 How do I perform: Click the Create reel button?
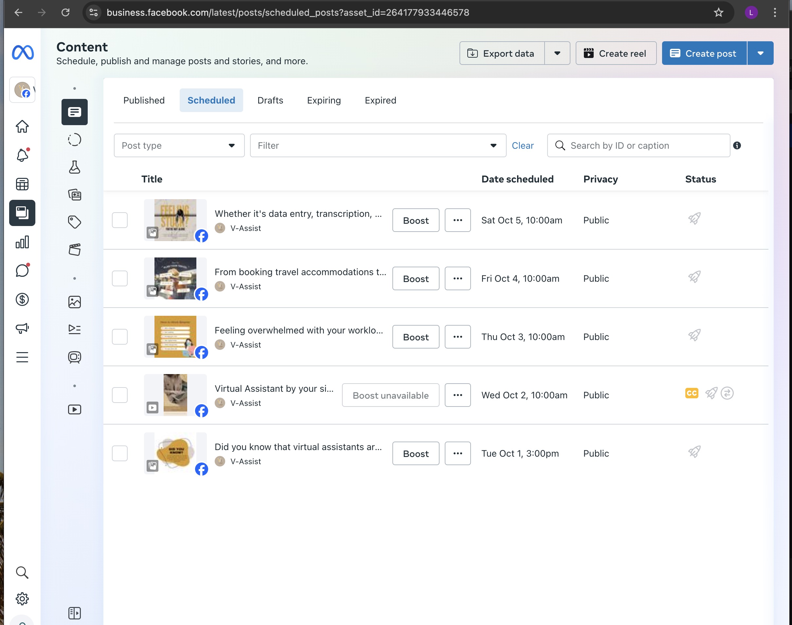[x=616, y=53]
